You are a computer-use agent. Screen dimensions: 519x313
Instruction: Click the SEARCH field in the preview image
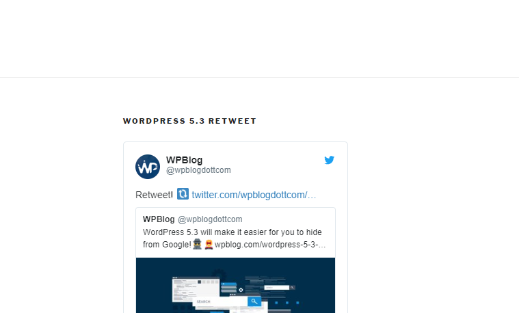pyautogui.click(x=220, y=301)
